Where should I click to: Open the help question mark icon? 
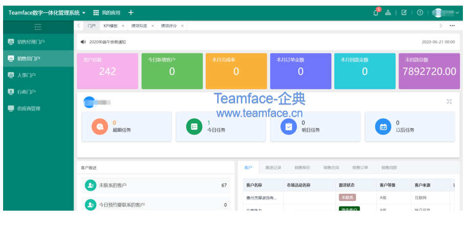click(420, 13)
